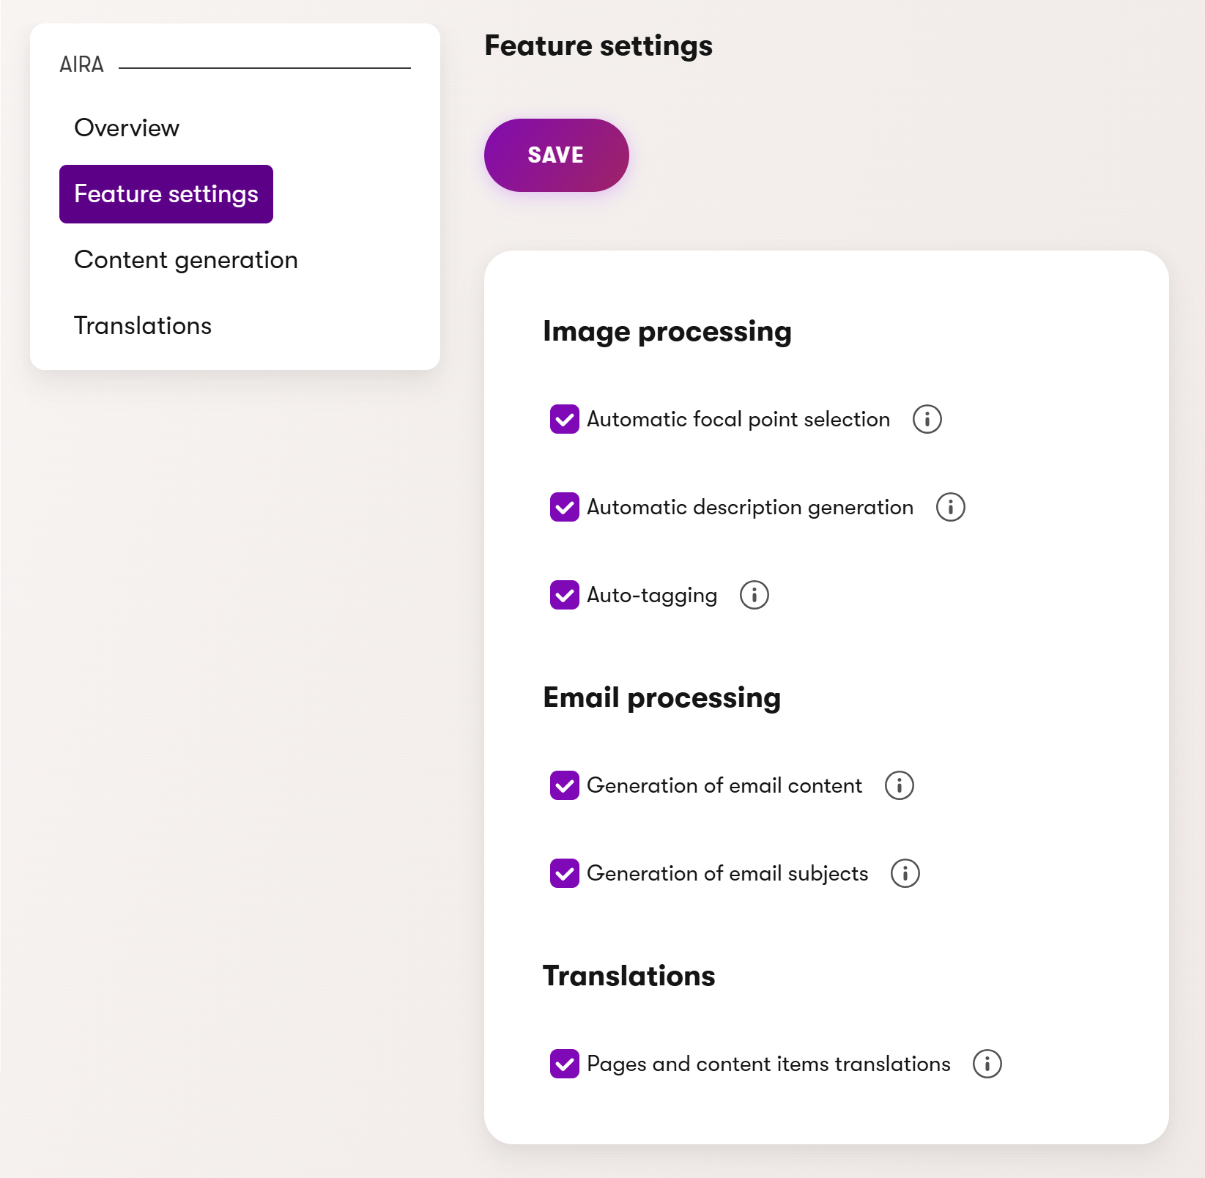Go to the Overview menu item
The image size is (1205, 1178).
[127, 128]
